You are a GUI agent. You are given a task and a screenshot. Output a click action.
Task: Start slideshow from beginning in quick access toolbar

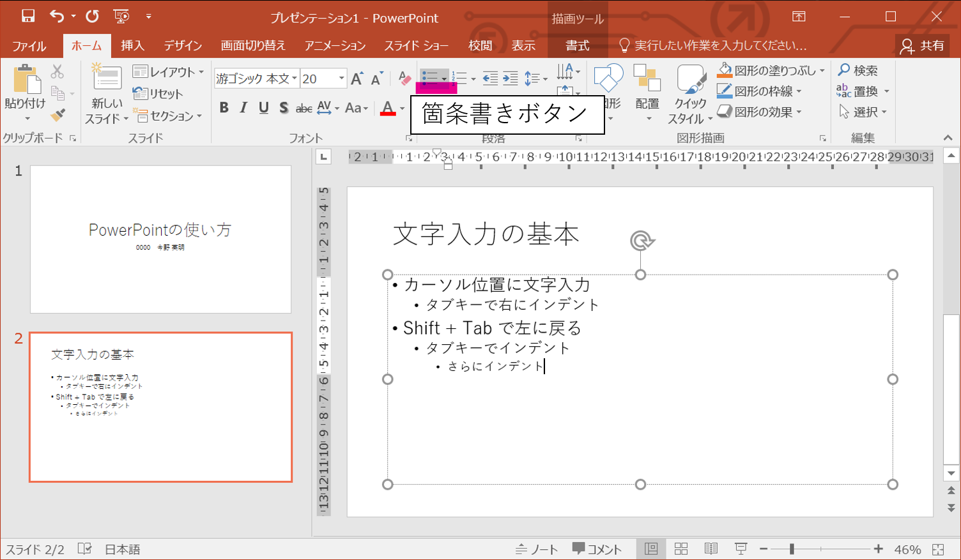coord(121,16)
